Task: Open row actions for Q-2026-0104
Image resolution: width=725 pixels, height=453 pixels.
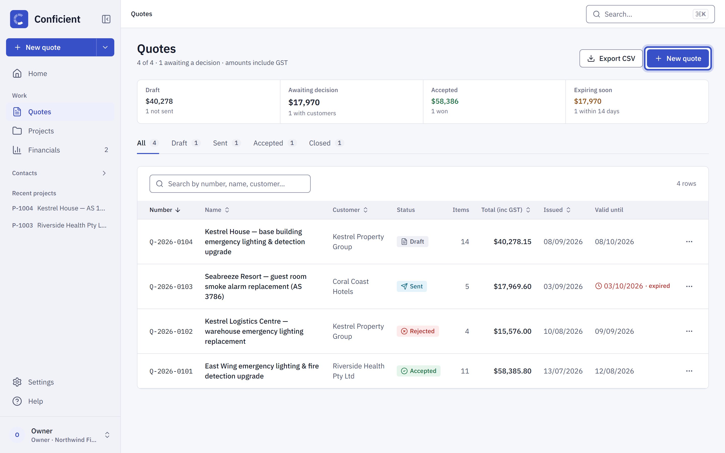Action: pyautogui.click(x=689, y=242)
